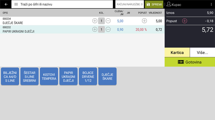Go back using the arrow icon
This screenshot has height=120, width=215.
point(6,4)
